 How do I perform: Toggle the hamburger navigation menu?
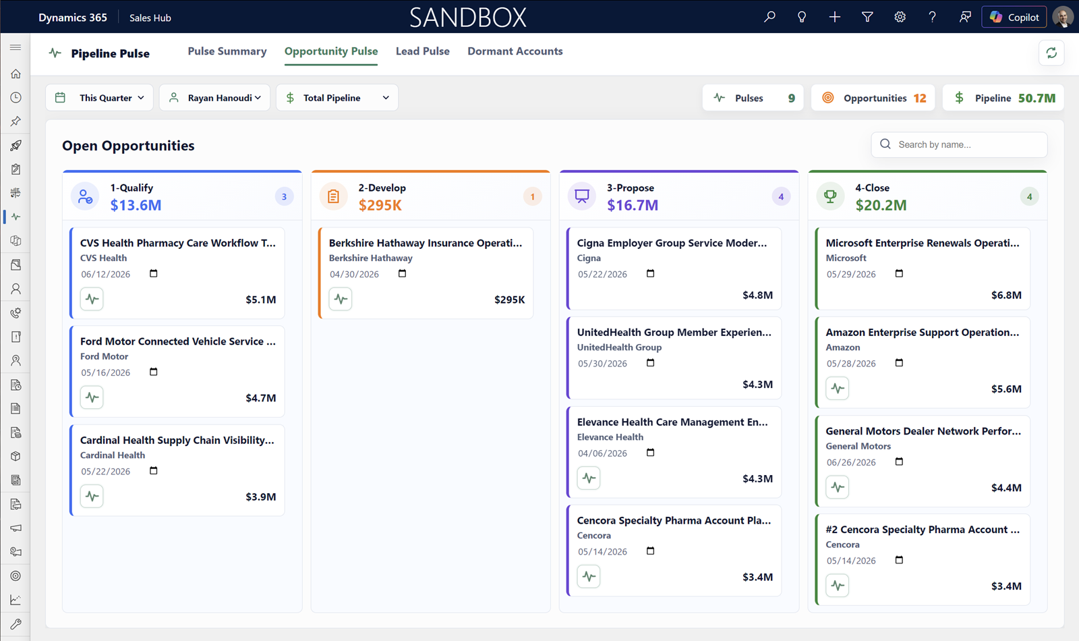[16, 47]
